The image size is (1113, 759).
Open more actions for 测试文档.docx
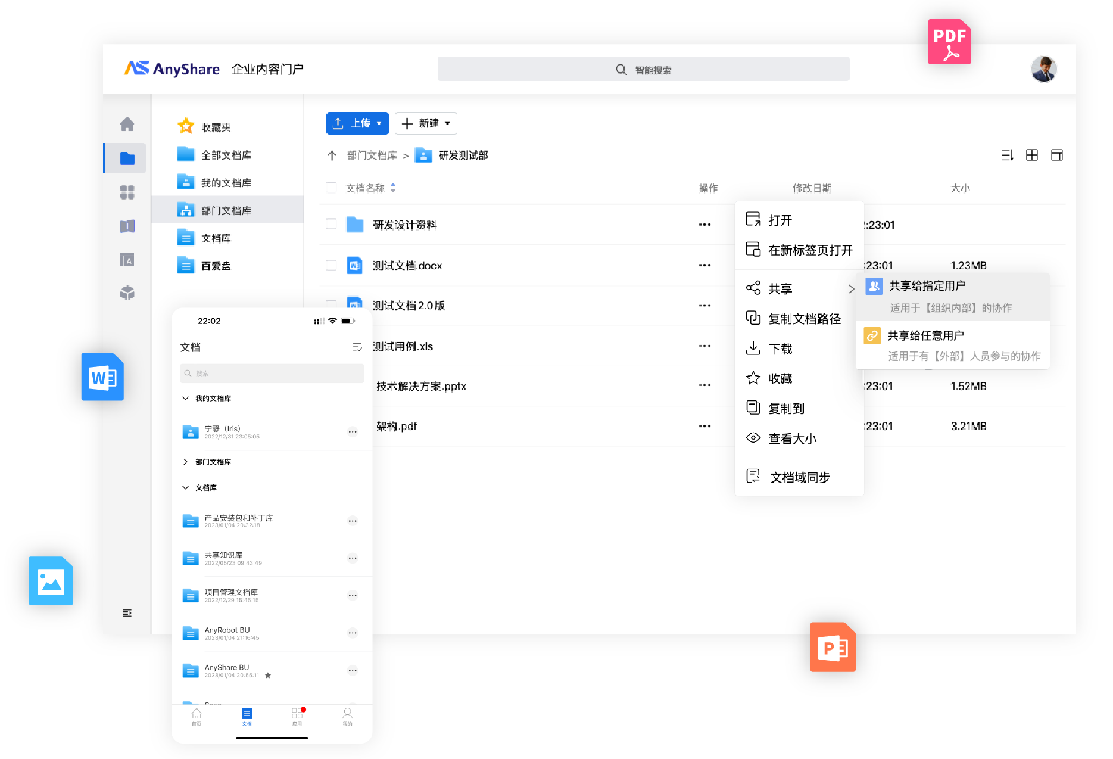coord(704,265)
